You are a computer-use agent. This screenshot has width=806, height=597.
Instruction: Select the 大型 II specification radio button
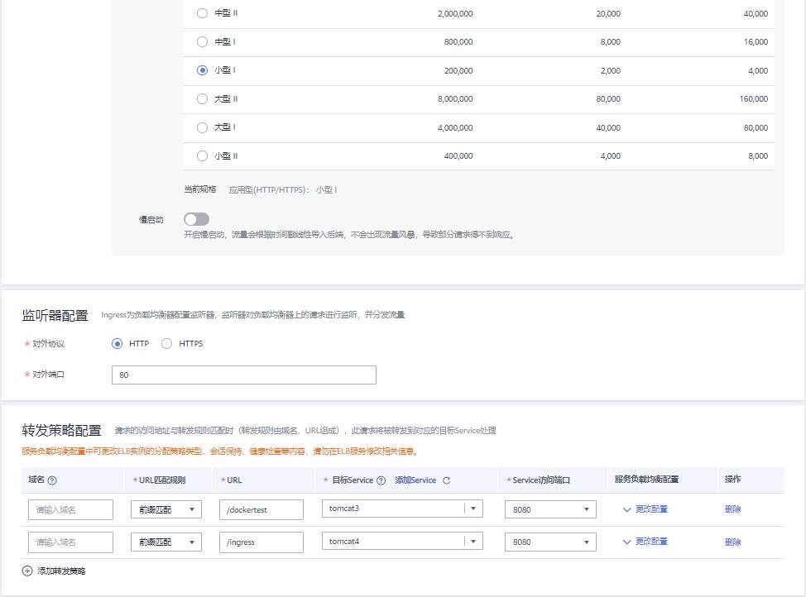tap(202, 98)
